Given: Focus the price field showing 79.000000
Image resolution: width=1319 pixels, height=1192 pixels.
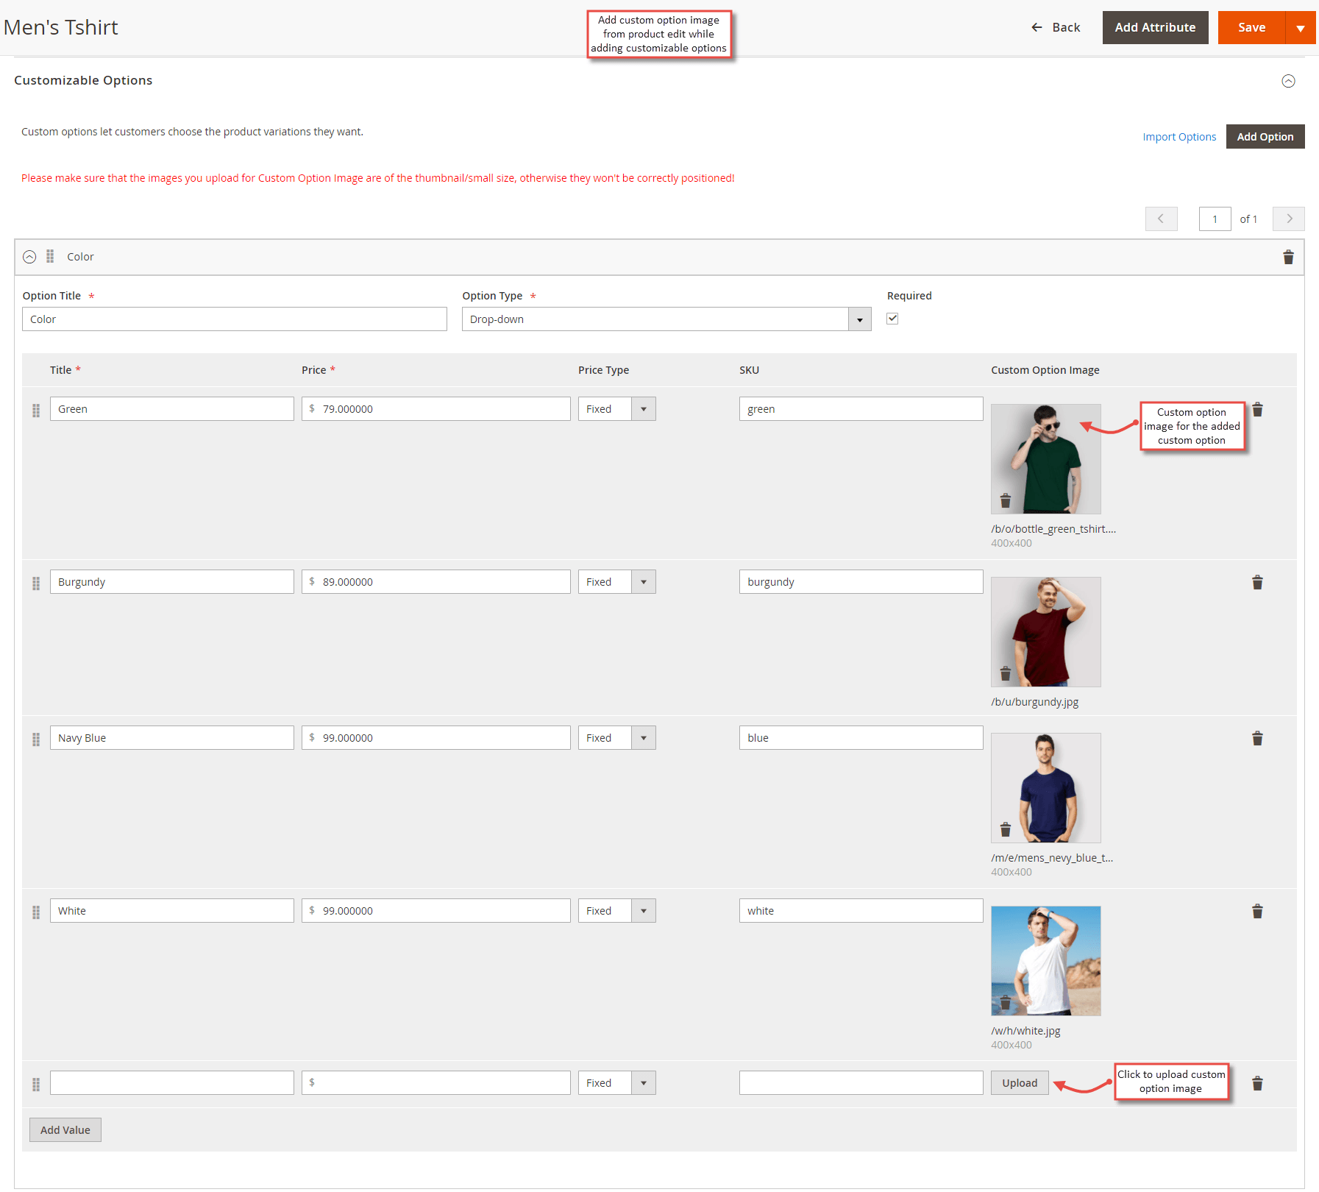Looking at the screenshot, I should point(436,409).
